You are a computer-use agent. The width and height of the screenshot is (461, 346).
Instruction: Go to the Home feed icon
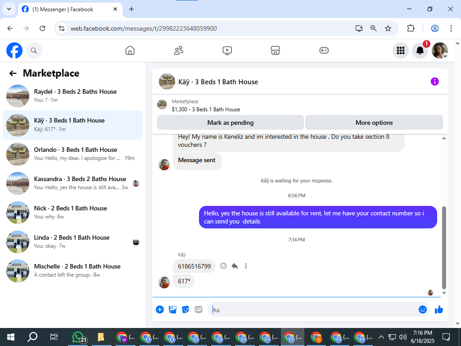(x=130, y=50)
